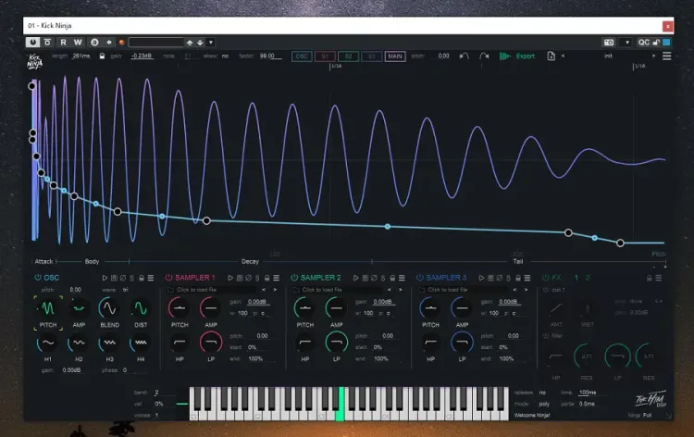The width and height of the screenshot is (694, 437).
Task: Select the MAIN view tab
Action: (395, 56)
